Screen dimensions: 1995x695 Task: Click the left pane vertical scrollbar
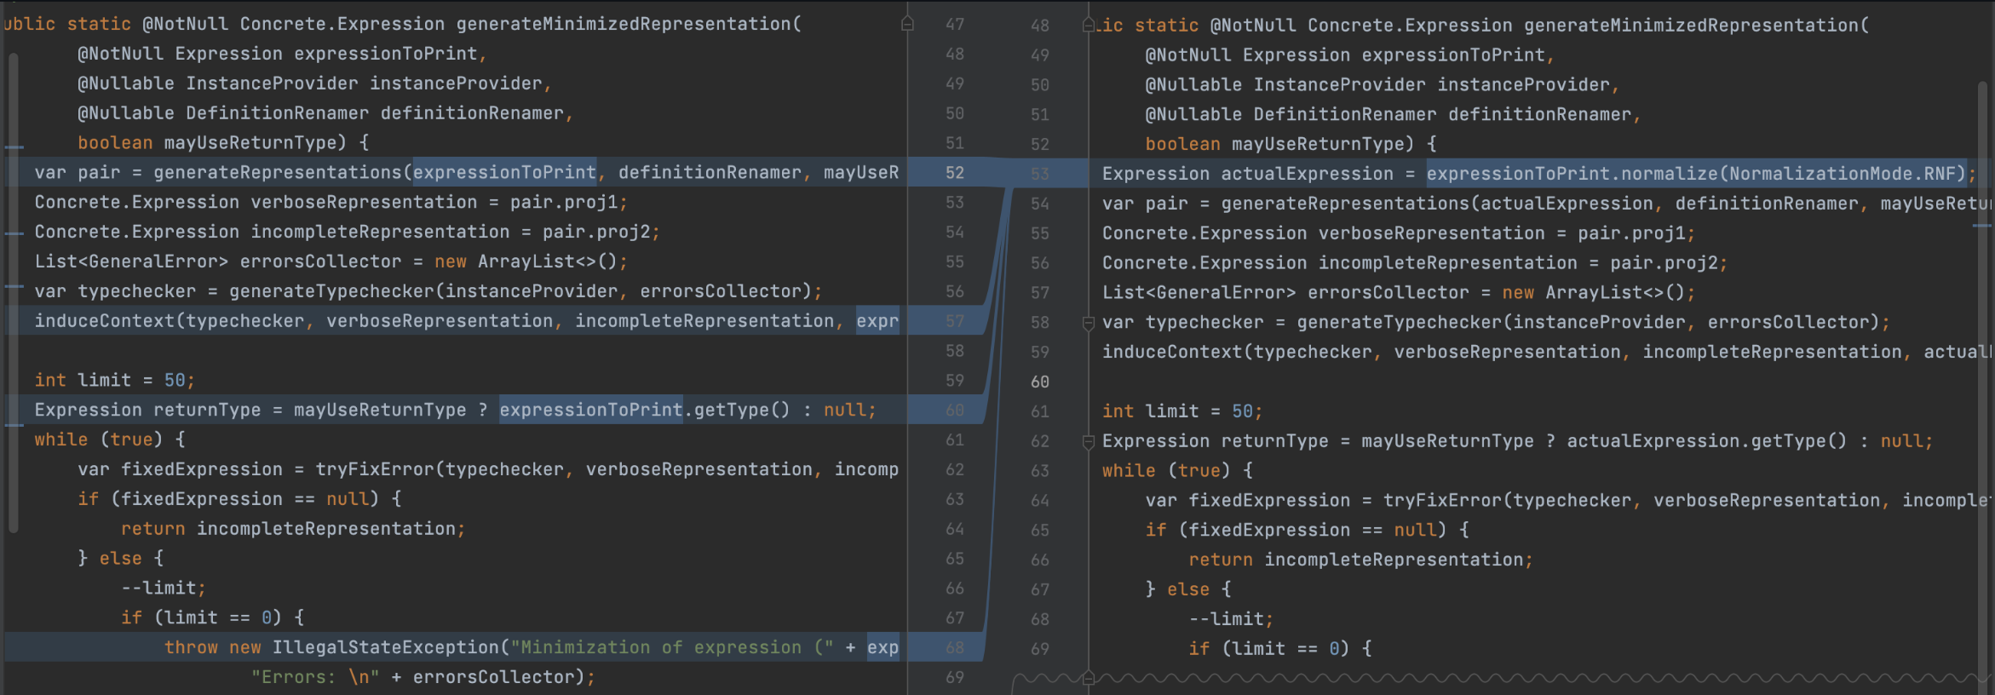point(13,292)
